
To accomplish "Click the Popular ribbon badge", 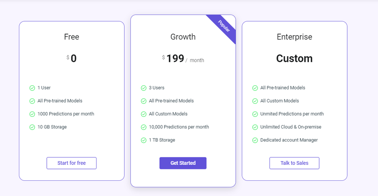I will pyautogui.click(x=224, y=26).
